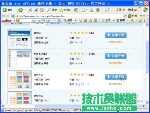
Task: Download the 文件优化精灵 plugin with 立即下载
Action: [116, 56]
